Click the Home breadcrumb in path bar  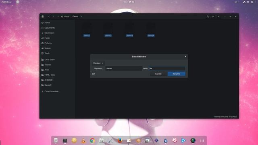(65, 17)
